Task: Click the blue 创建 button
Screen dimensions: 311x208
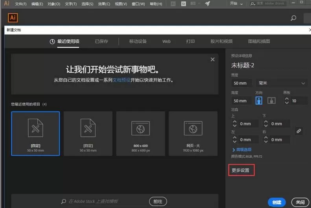Action: tap(277, 202)
